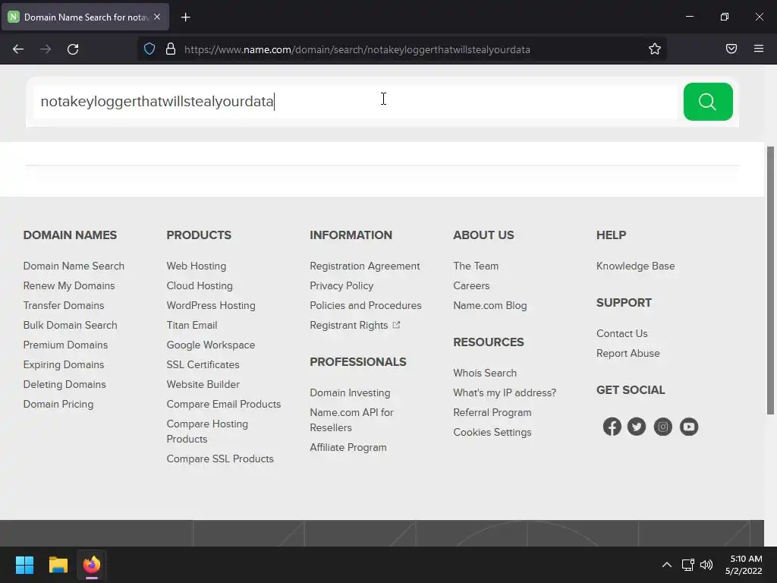Open Affiliate Program link
The width and height of the screenshot is (777, 583).
tap(348, 447)
